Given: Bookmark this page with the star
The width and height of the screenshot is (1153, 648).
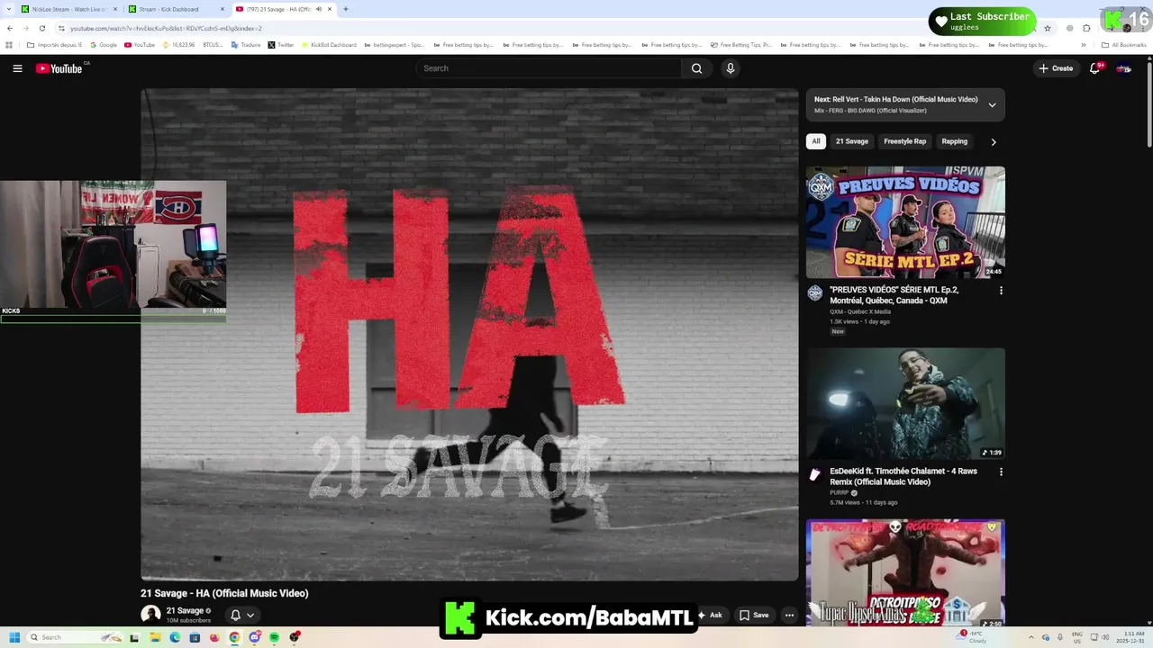Looking at the screenshot, I should click(1047, 28).
